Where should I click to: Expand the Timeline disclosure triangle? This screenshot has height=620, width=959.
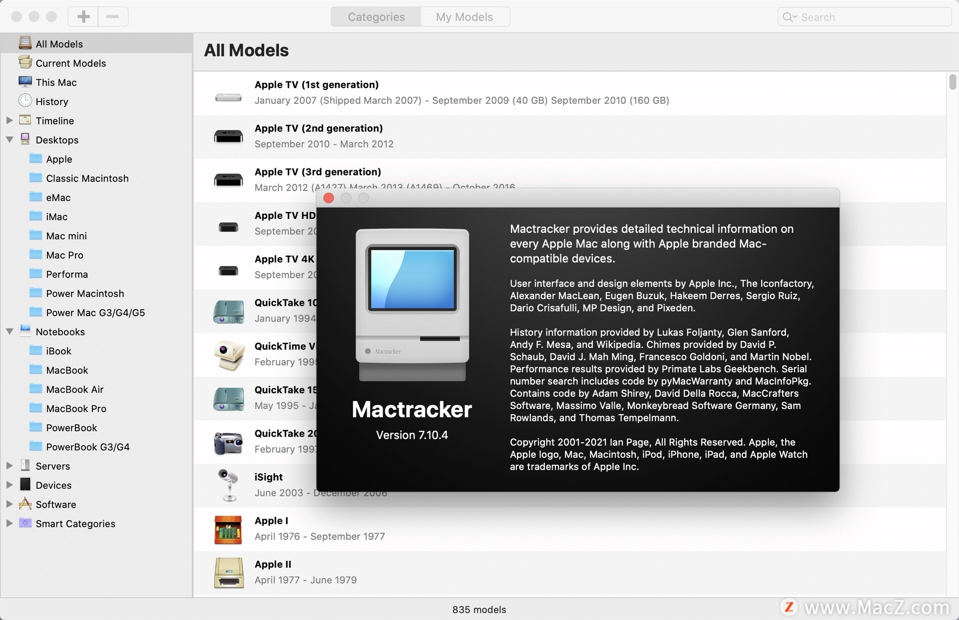(9, 120)
